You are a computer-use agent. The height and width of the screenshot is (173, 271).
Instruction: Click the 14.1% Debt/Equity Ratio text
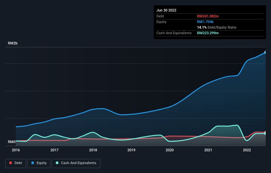217,27
